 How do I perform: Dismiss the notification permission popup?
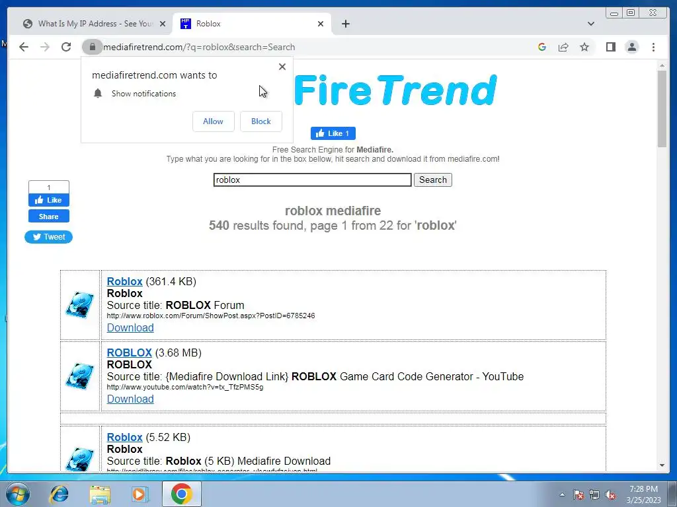click(x=282, y=67)
